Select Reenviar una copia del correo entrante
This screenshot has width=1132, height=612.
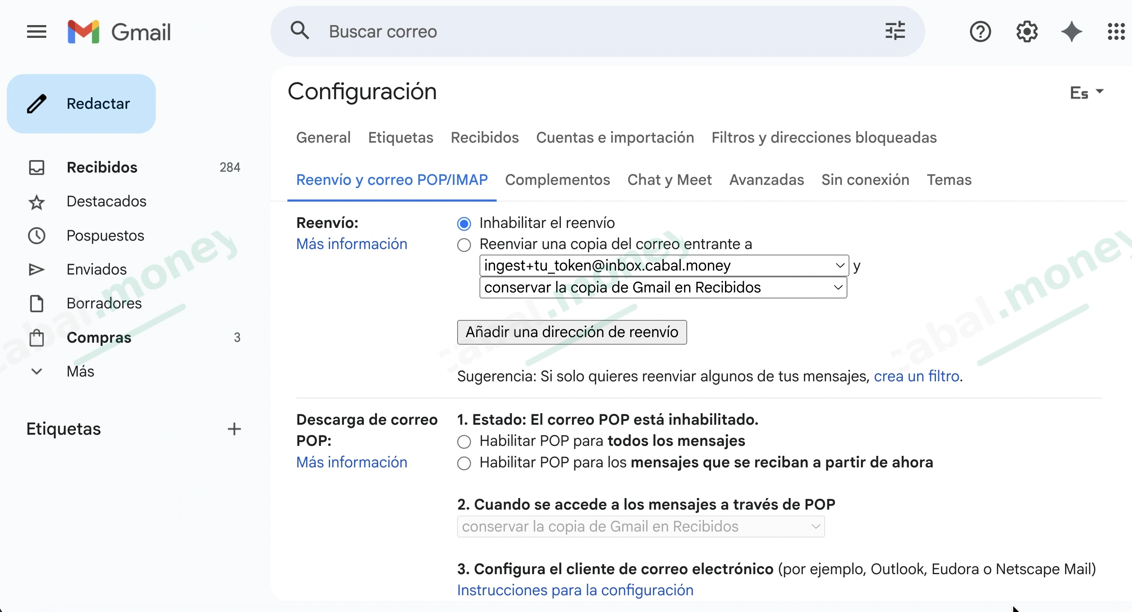tap(464, 245)
